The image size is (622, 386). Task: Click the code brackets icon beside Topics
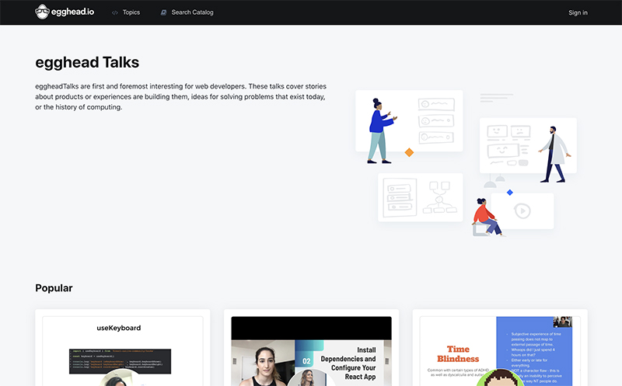[x=114, y=12]
